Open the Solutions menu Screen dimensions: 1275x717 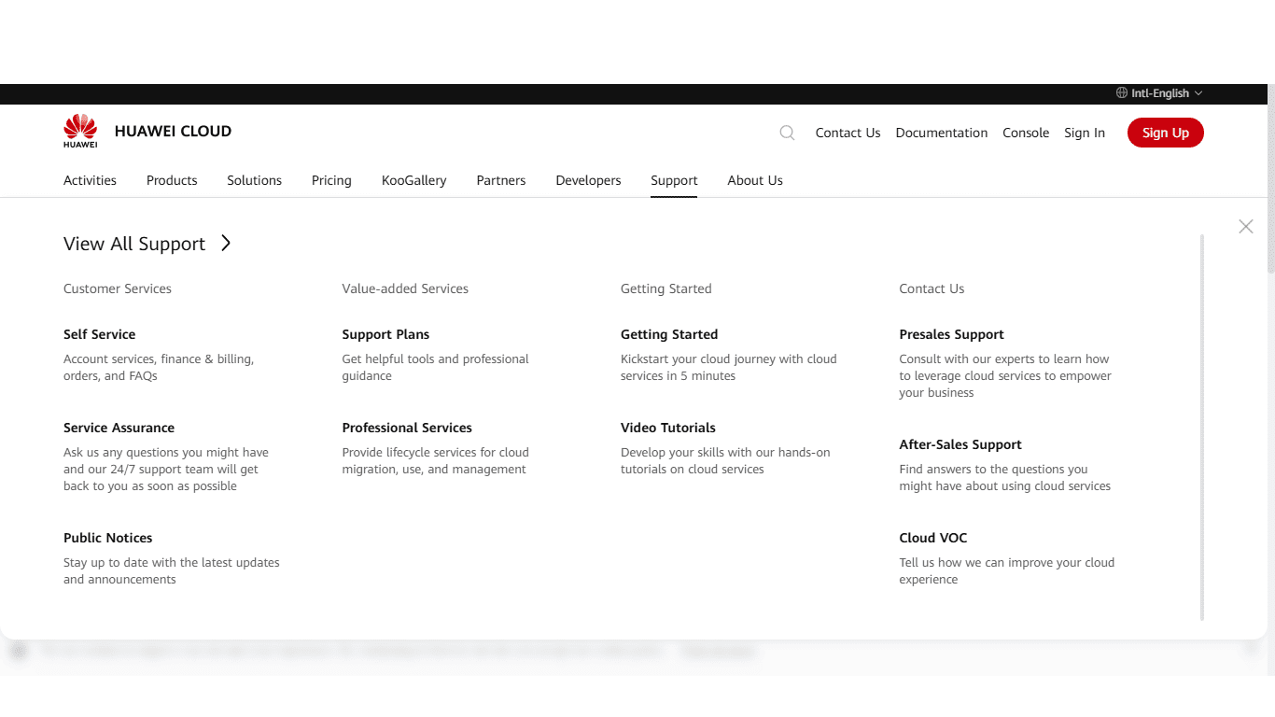point(254,180)
